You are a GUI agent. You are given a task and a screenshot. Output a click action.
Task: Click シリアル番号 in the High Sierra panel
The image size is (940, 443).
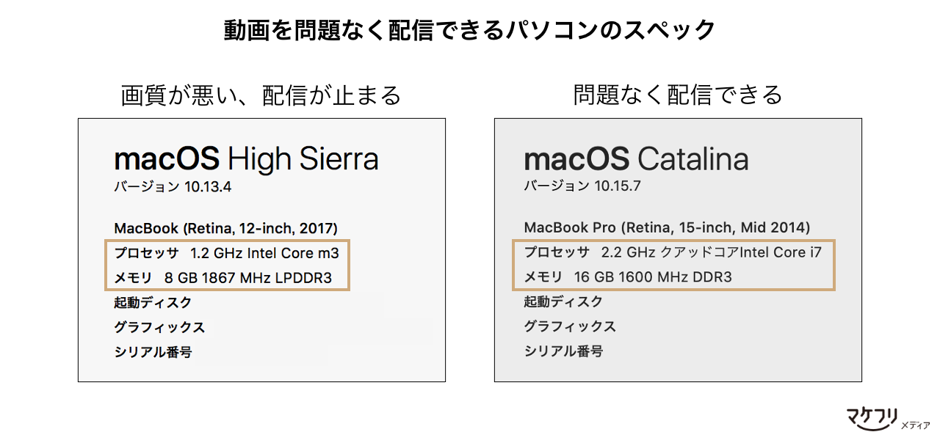[153, 352]
